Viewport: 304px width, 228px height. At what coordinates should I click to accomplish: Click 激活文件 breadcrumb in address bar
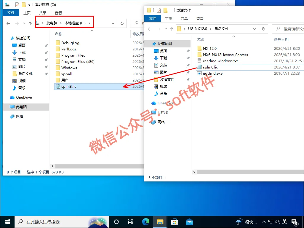tap(221, 29)
